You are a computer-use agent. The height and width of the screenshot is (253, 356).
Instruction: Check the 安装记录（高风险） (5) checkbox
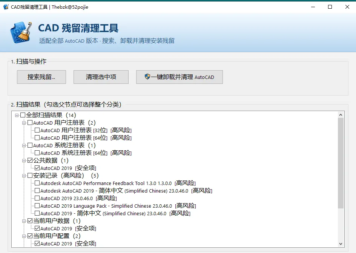pyautogui.click(x=30, y=176)
